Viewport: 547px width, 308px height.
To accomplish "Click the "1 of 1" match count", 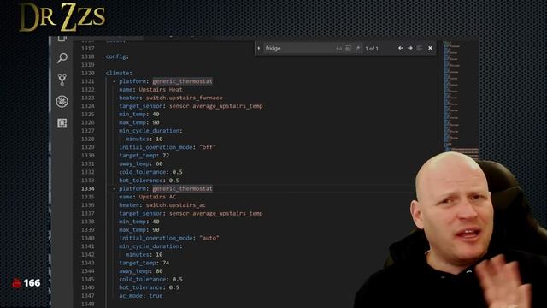I will pyautogui.click(x=372, y=49).
